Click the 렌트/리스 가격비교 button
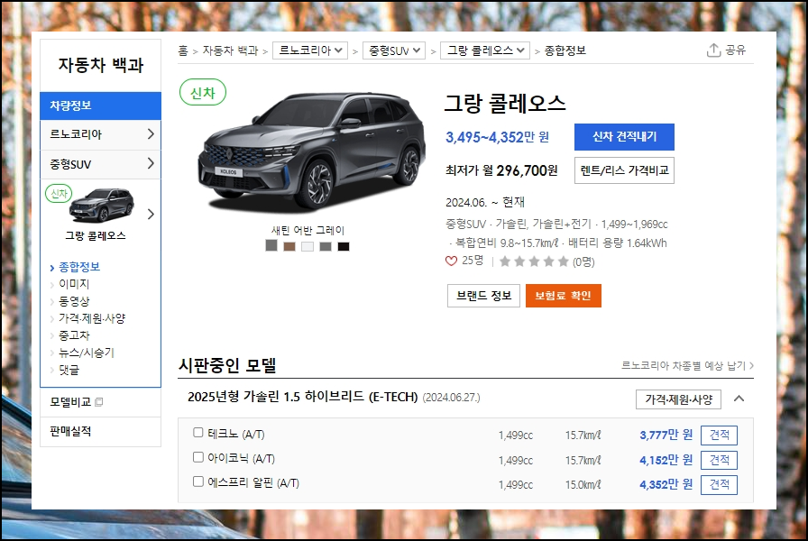 coord(624,170)
